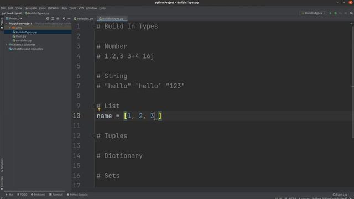
Task: Expand the venv folder arrow
Action: (10, 28)
